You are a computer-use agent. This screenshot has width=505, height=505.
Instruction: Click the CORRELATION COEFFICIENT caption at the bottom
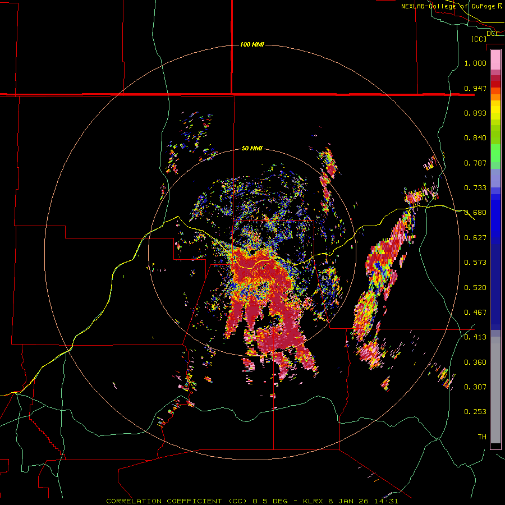pos(252,501)
